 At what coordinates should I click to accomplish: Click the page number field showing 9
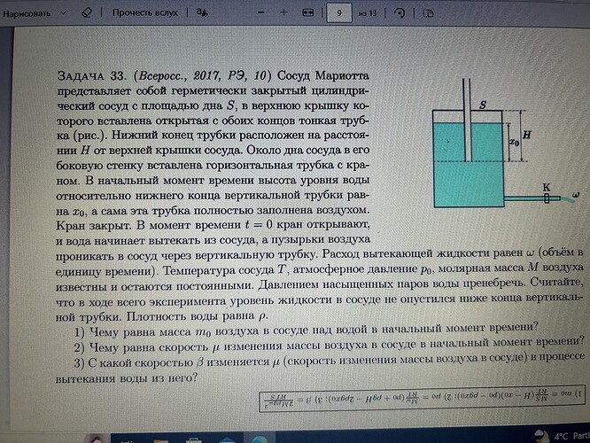click(339, 13)
